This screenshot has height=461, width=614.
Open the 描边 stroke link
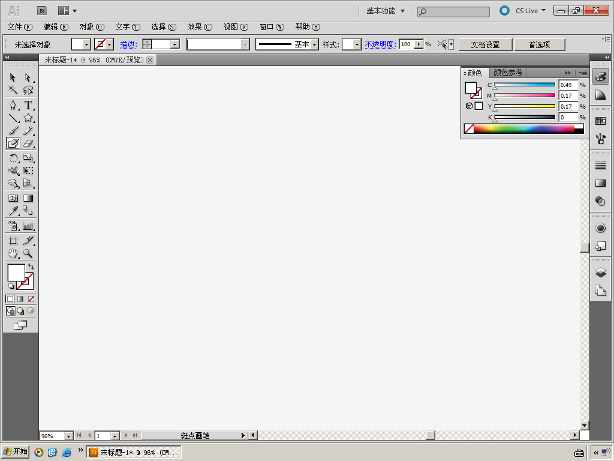[x=128, y=44]
